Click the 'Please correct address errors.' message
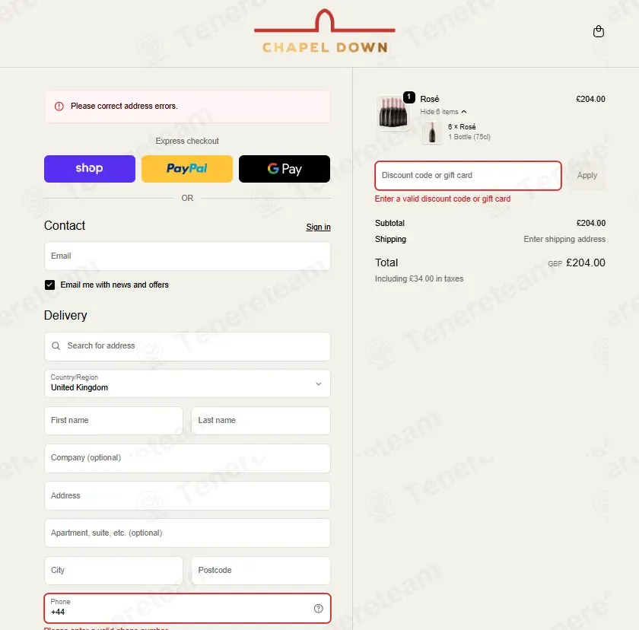The height and width of the screenshot is (630, 639). pyautogui.click(x=124, y=107)
